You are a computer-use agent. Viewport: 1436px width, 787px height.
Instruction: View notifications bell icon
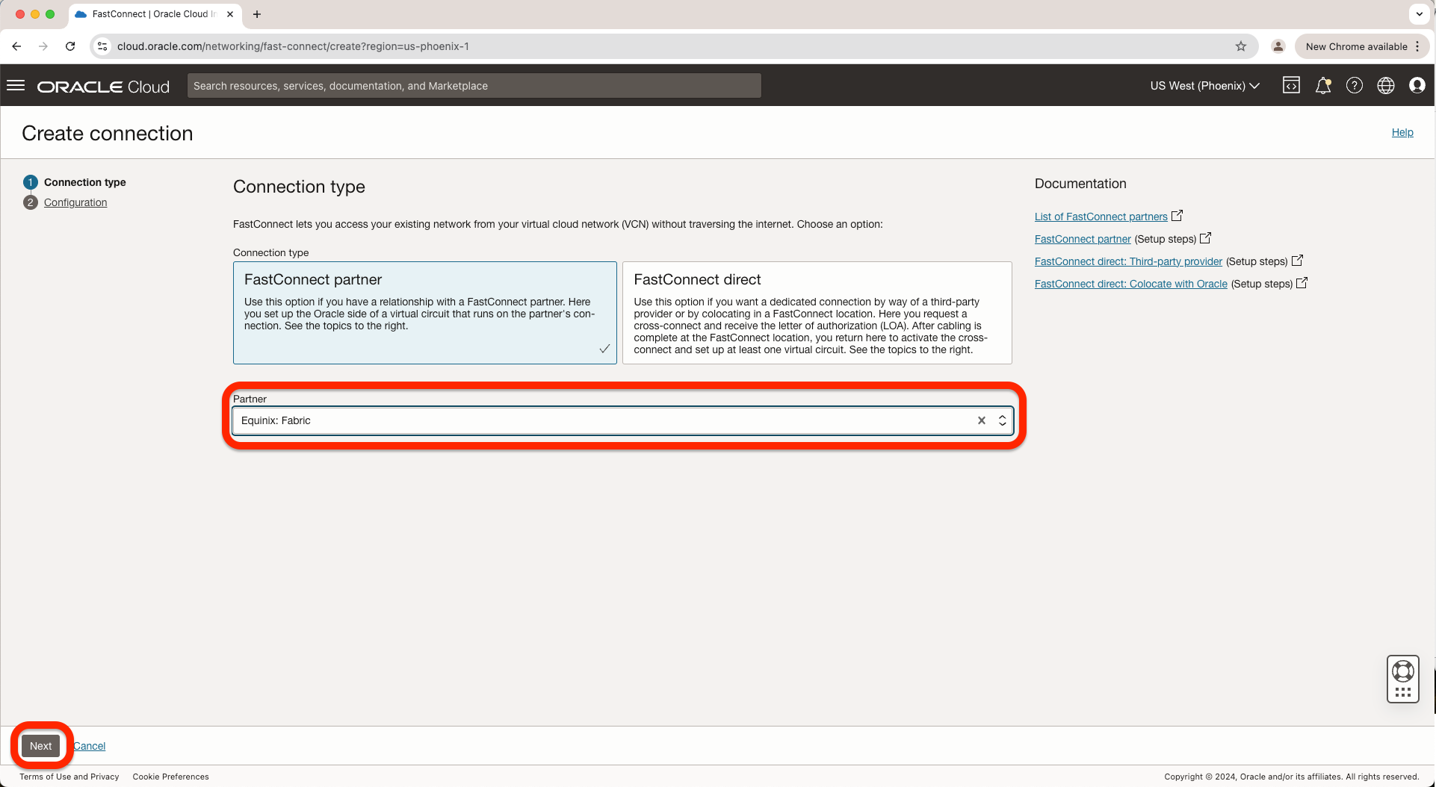[1323, 86]
